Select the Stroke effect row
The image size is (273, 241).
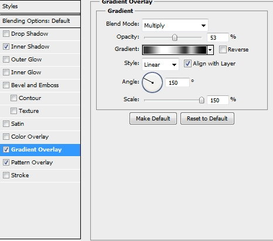point(40,175)
